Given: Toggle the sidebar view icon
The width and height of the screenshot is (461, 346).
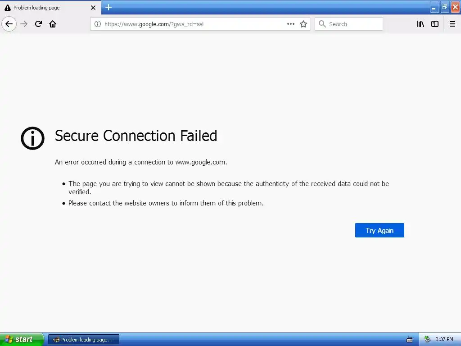Looking at the screenshot, I should (x=435, y=24).
